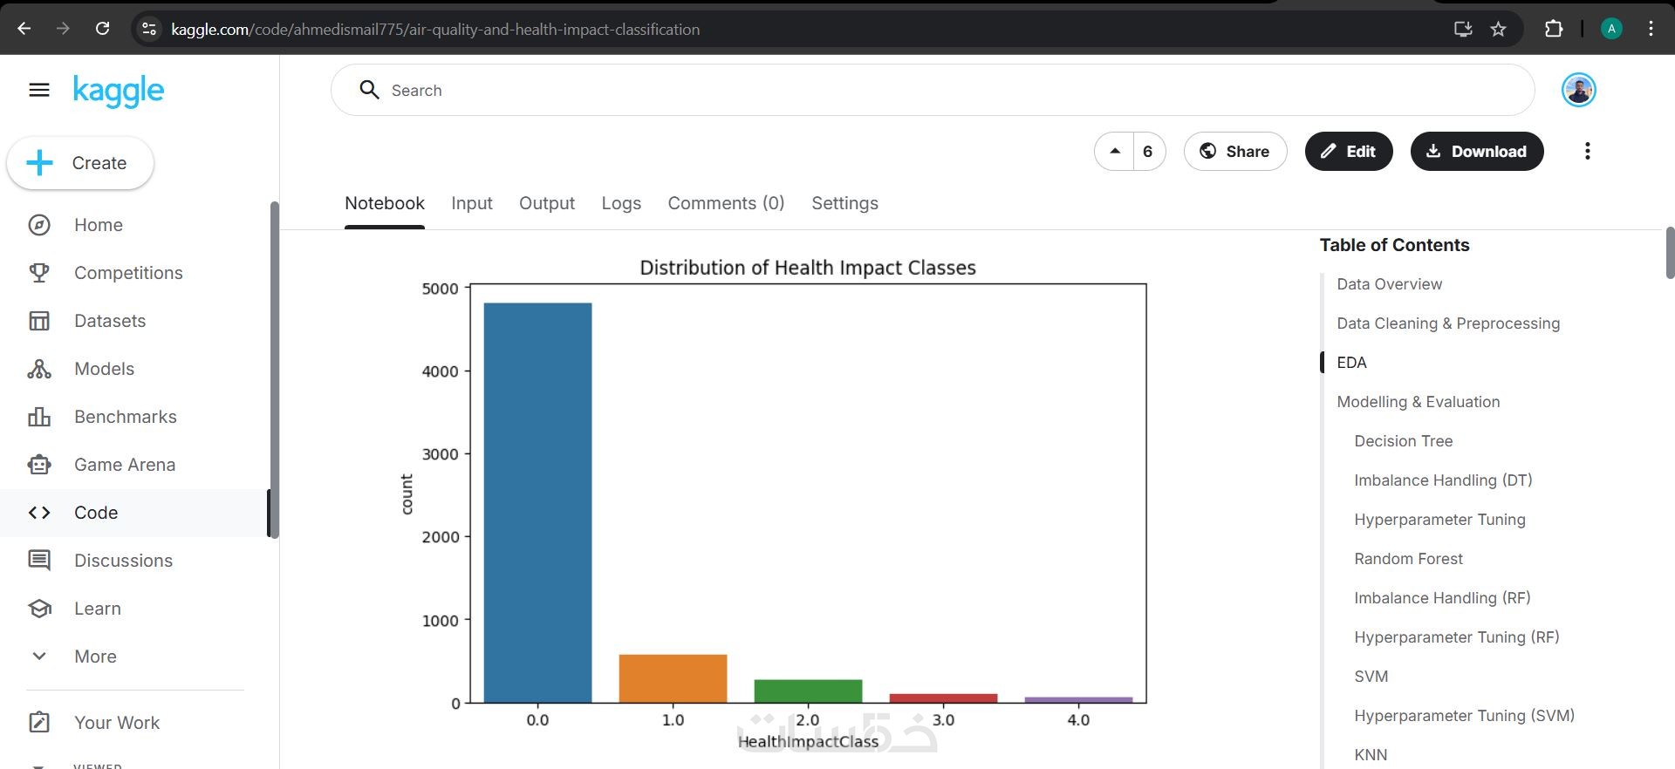Image resolution: width=1675 pixels, height=769 pixels.
Task: Switch to the Output tab
Action: (546, 203)
